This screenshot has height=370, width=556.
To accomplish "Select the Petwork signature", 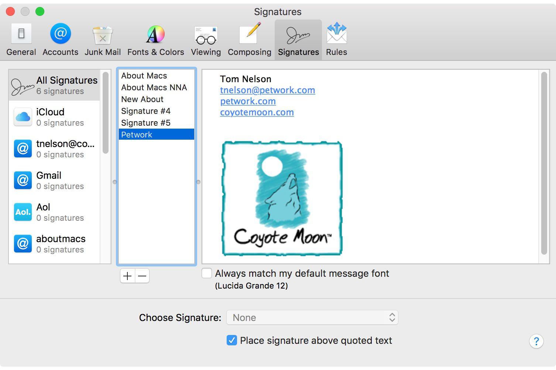I will click(157, 135).
